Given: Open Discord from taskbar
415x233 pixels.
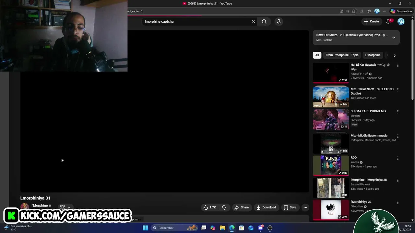Looking at the screenshot, I should pos(260,228).
